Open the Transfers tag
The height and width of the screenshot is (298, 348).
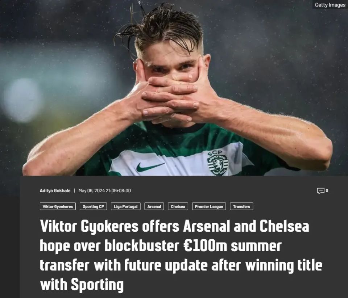point(241,206)
